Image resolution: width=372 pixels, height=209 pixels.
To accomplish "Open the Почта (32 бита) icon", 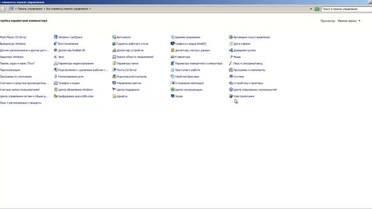I will tap(114, 70).
